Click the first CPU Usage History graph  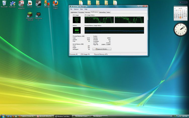pyautogui.click(x=99, y=20)
